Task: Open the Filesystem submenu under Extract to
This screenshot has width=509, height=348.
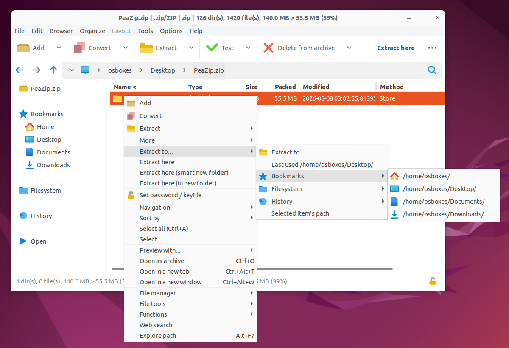Action: click(322, 189)
